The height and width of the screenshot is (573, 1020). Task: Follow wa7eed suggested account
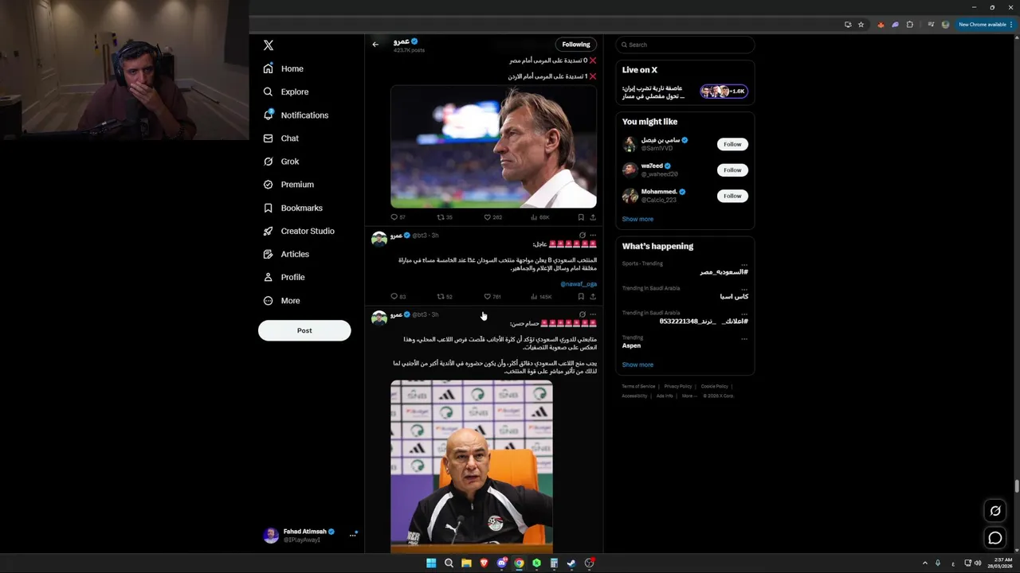(732, 170)
